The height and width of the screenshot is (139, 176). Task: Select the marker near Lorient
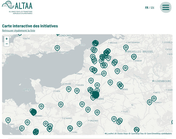click(8, 120)
